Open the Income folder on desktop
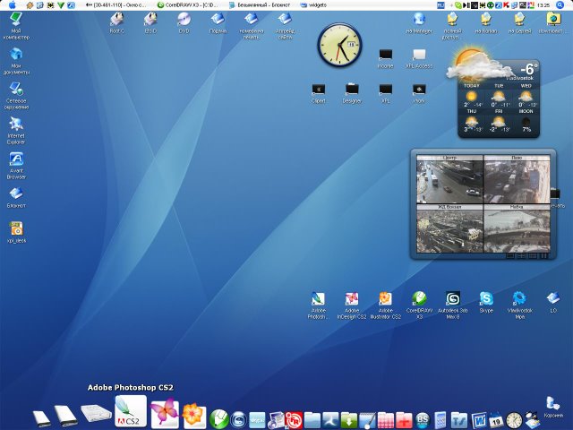573x430 pixels. (x=386, y=58)
